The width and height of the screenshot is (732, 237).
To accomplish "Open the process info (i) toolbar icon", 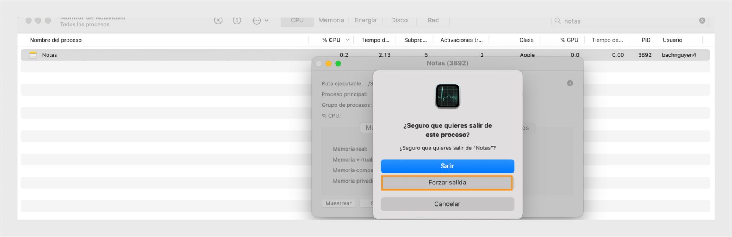I will (x=237, y=21).
